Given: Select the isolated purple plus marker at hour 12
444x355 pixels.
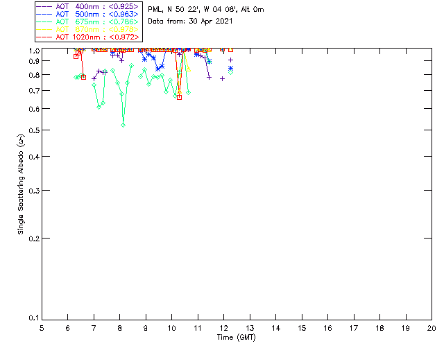Looking at the screenshot, I should coord(222,79).
